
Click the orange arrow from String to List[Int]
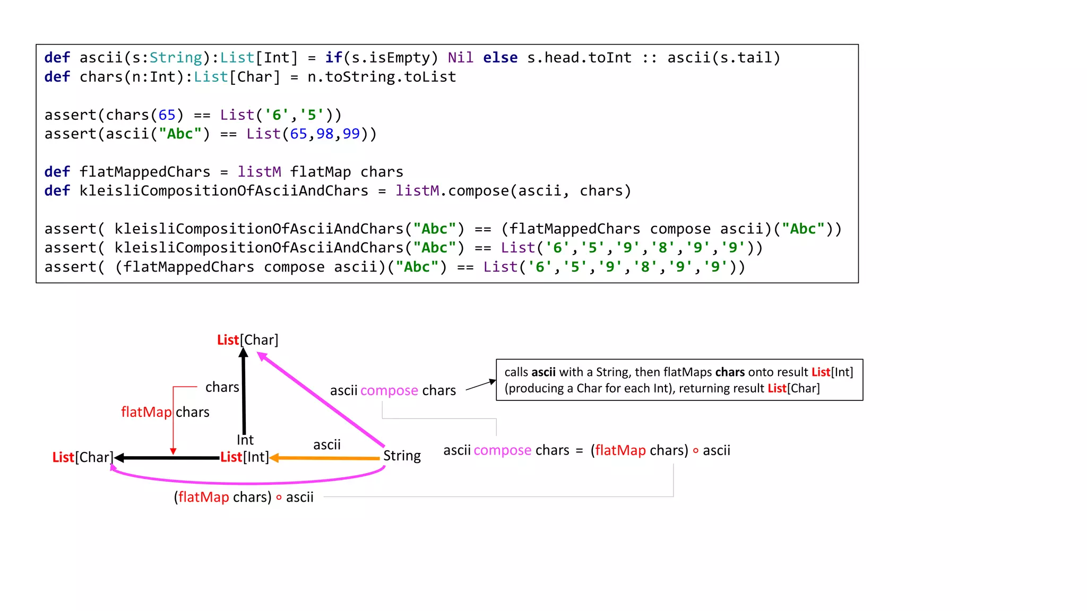pyautogui.click(x=325, y=458)
